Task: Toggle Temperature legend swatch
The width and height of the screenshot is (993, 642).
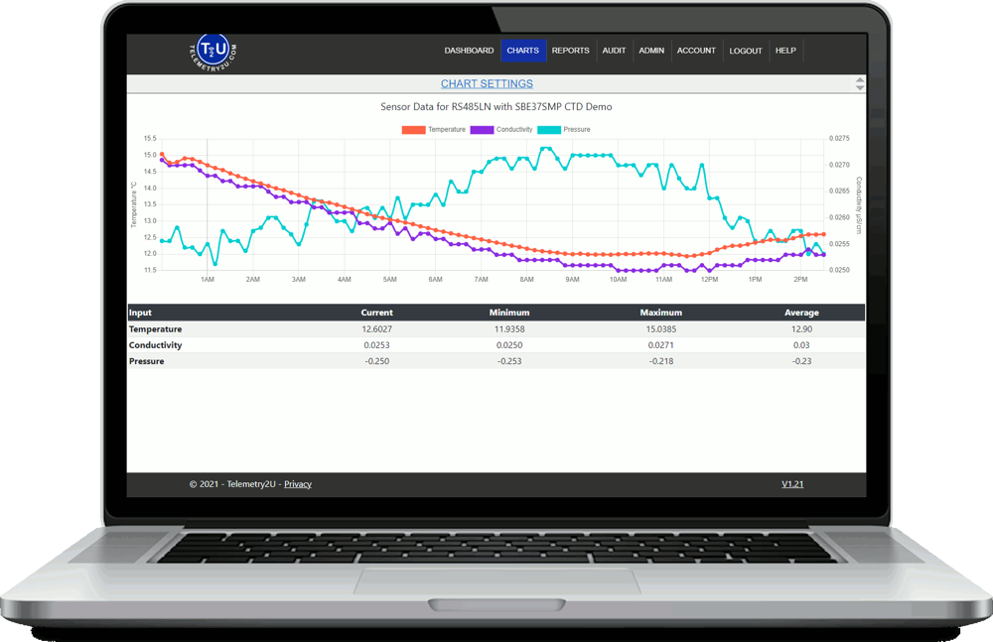Action: 413,130
